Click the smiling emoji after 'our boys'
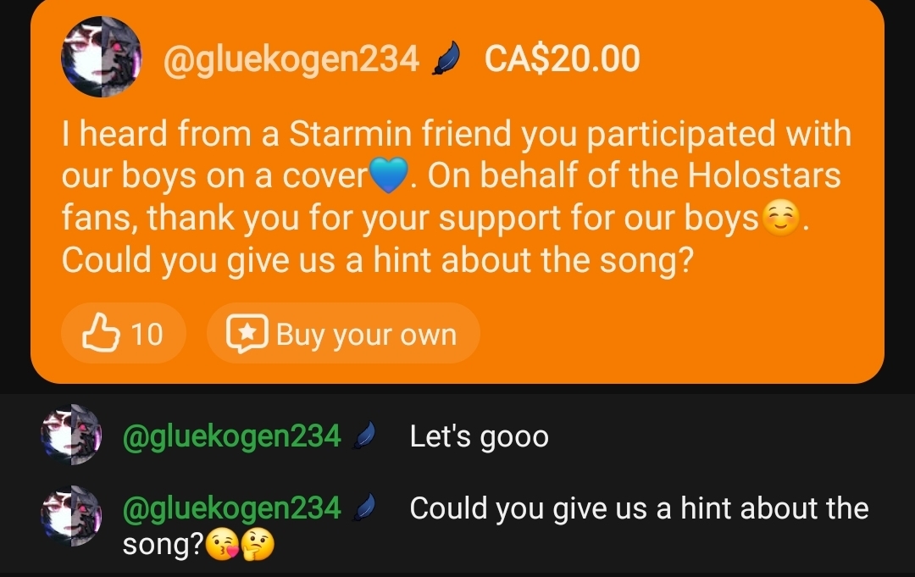Viewport: 915px width, 577px height. (780, 218)
